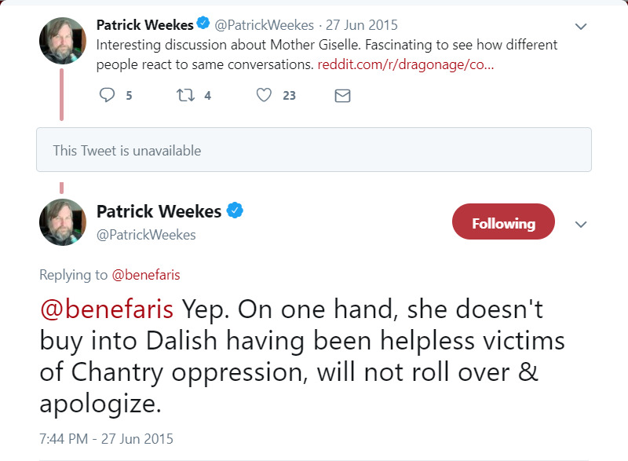Click the top Patrick Weekes avatar
The image size is (628, 461).
tap(62, 41)
